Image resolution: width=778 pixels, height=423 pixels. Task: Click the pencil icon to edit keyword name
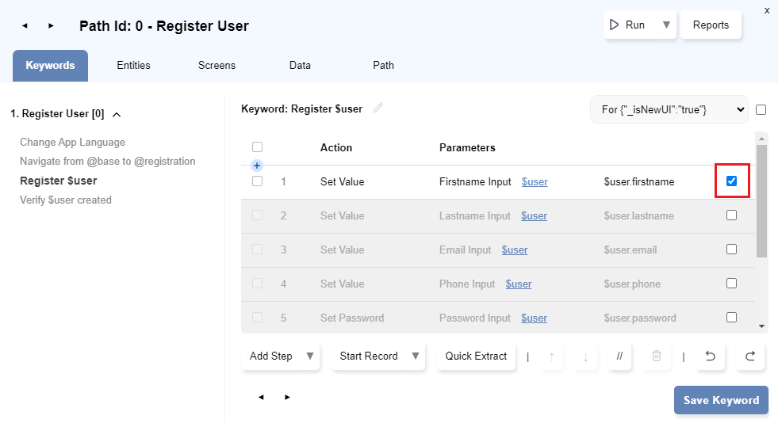[378, 109]
